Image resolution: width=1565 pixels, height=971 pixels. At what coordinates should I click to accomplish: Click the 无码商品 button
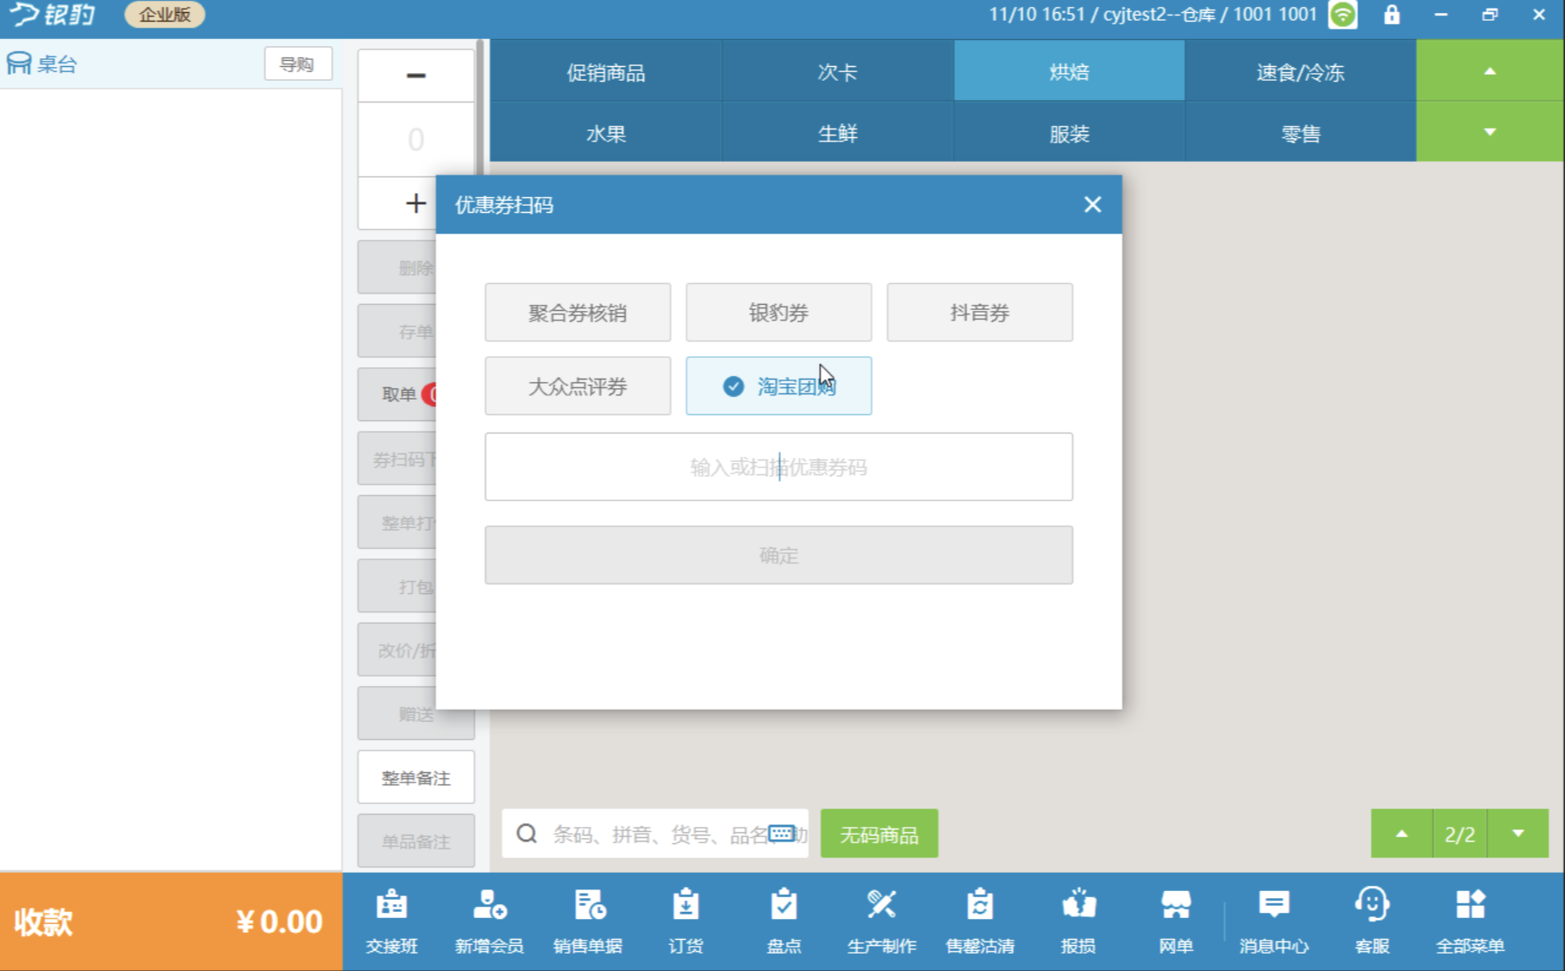tap(879, 835)
